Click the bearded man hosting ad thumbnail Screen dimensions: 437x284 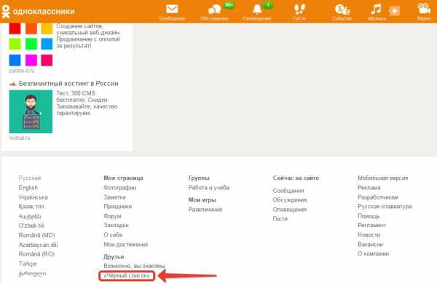tap(31, 111)
